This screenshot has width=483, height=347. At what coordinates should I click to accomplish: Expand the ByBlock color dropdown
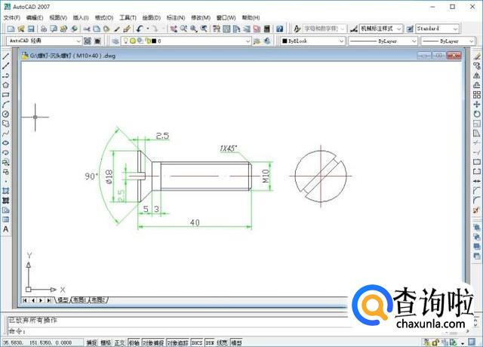point(342,41)
